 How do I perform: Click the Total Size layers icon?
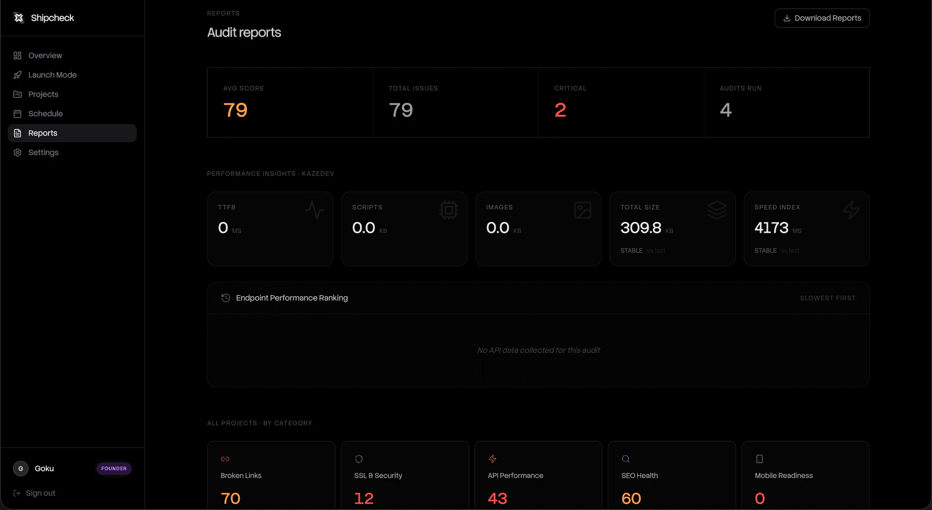coord(717,210)
